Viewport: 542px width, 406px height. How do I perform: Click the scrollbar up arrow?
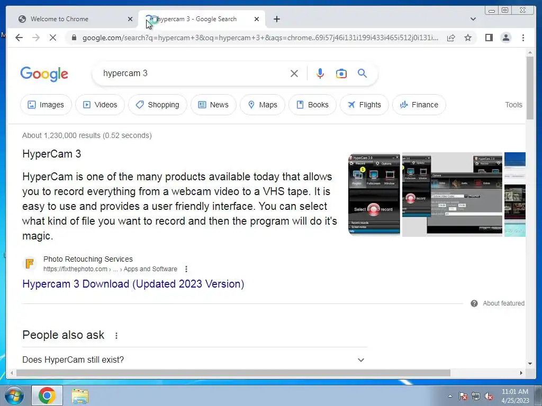coord(530,52)
